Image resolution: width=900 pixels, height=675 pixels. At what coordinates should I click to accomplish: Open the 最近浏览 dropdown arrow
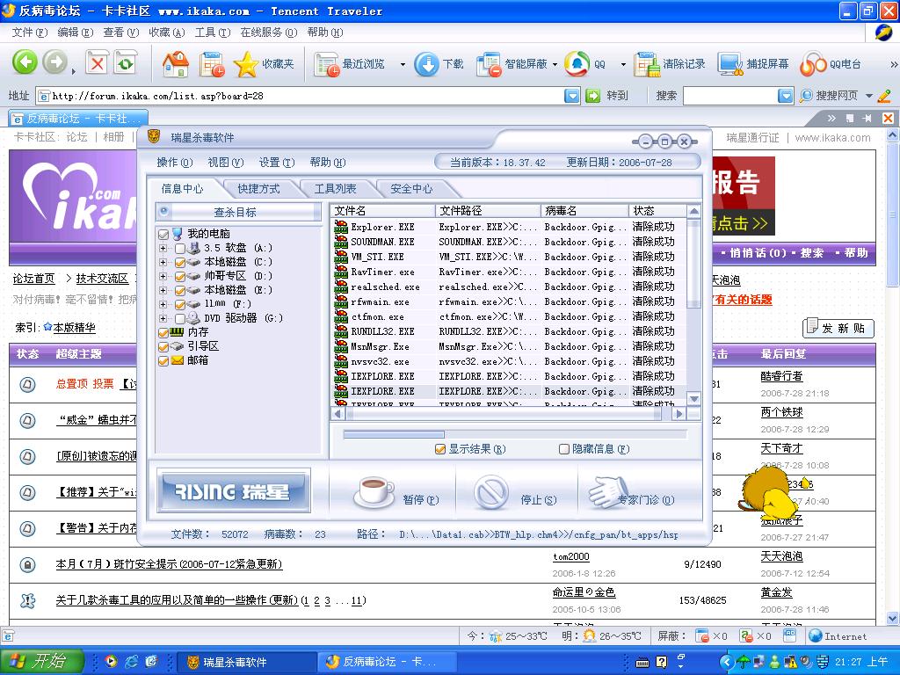coord(403,64)
